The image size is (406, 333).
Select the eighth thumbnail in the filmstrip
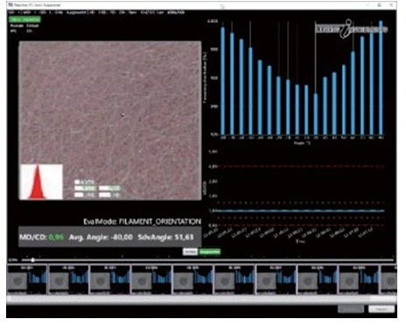pyautogui.click(x=318, y=280)
